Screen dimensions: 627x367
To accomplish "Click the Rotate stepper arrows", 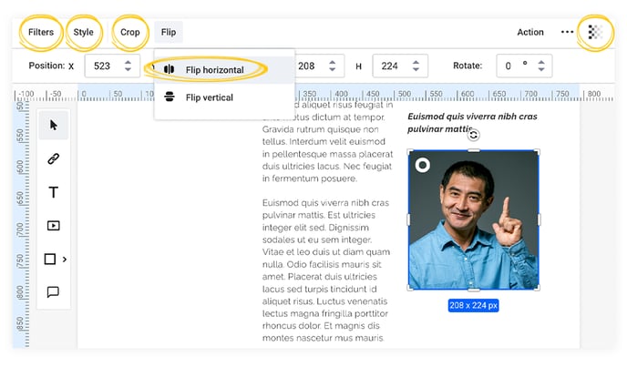I will (x=541, y=66).
